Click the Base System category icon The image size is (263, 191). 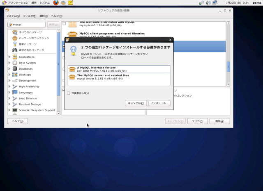pyautogui.click(x=15, y=63)
